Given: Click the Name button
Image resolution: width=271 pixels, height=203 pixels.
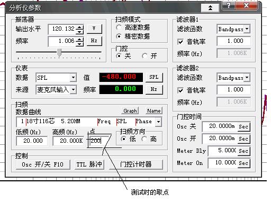Looking at the screenshot, I should tap(154, 110).
